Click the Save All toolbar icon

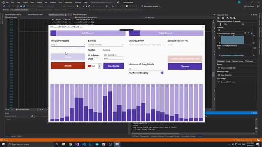pos(24,7)
